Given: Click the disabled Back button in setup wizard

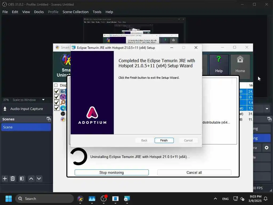Looking at the screenshot, I should click(144, 140).
